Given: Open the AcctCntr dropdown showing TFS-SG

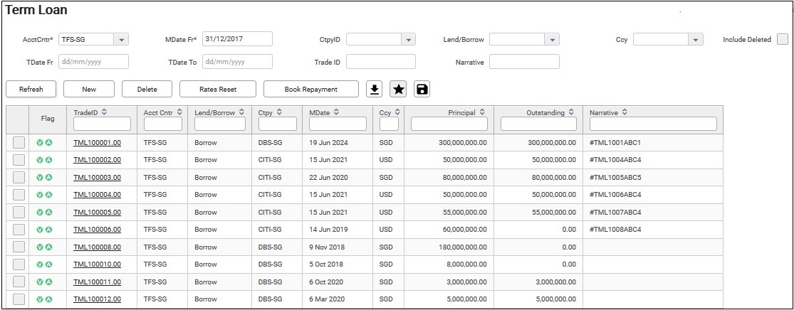Looking at the screenshot, I should pos(121,40).
